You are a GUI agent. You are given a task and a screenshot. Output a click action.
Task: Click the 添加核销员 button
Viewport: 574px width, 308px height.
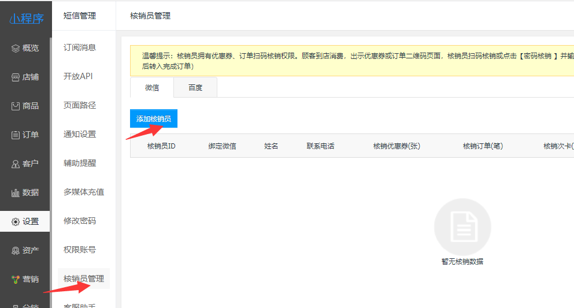pos(154,118)
